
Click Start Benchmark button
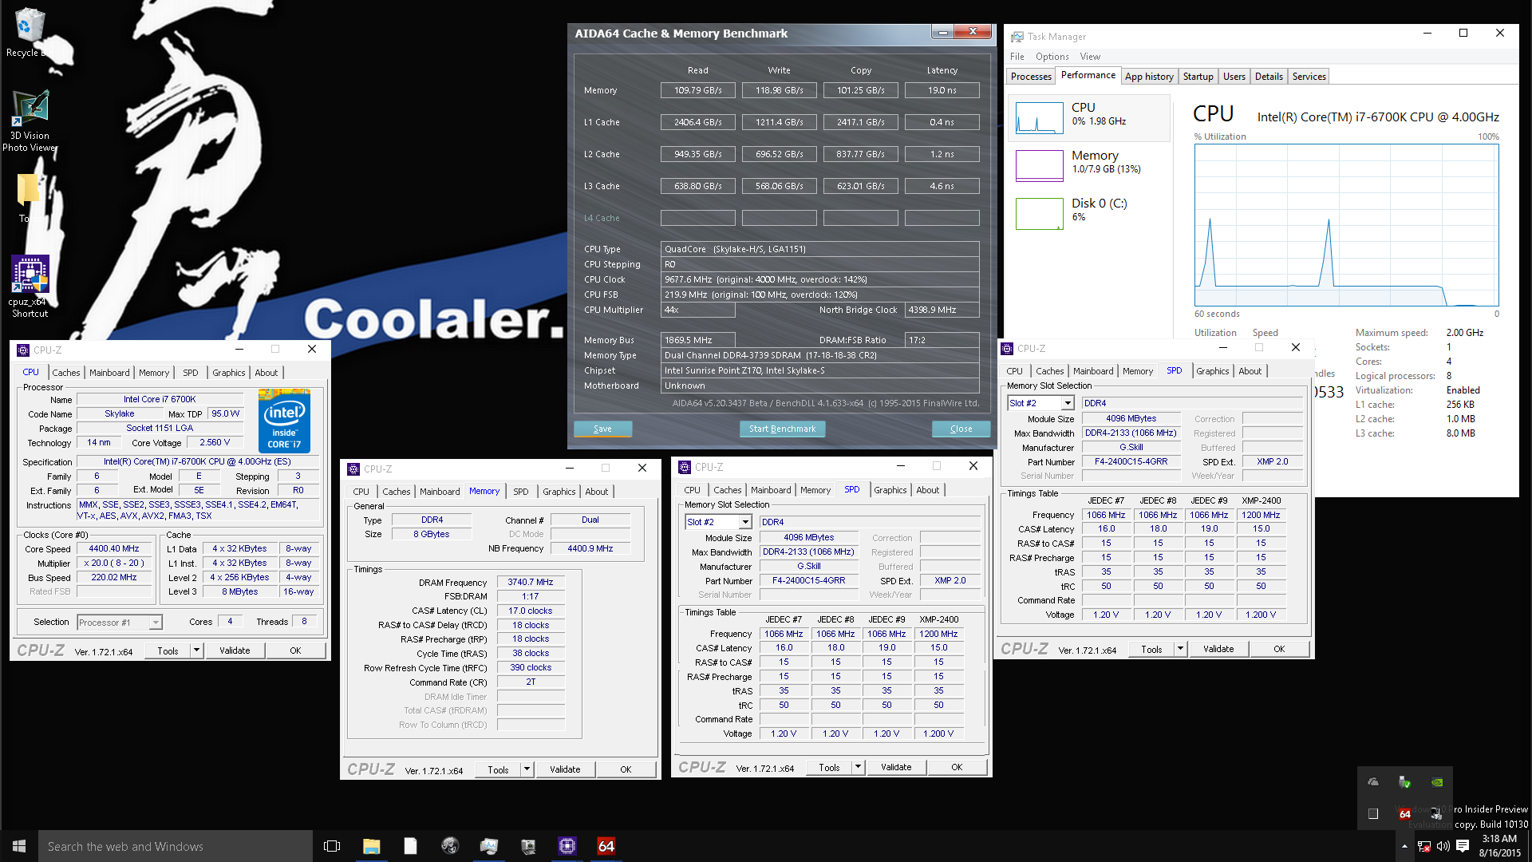782,429
